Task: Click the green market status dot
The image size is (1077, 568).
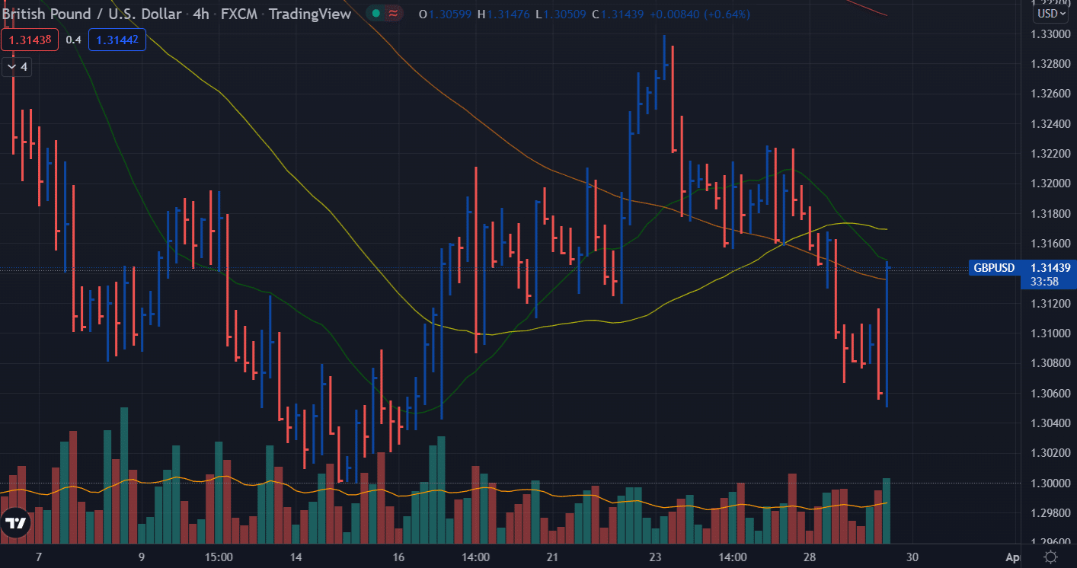Action: click(376, 14)
